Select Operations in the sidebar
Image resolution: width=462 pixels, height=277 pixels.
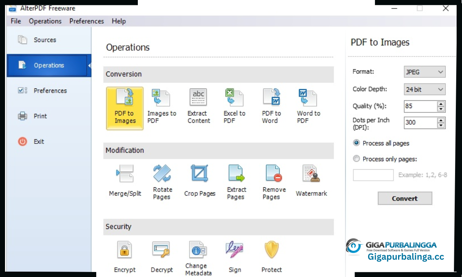click(49, 65)
